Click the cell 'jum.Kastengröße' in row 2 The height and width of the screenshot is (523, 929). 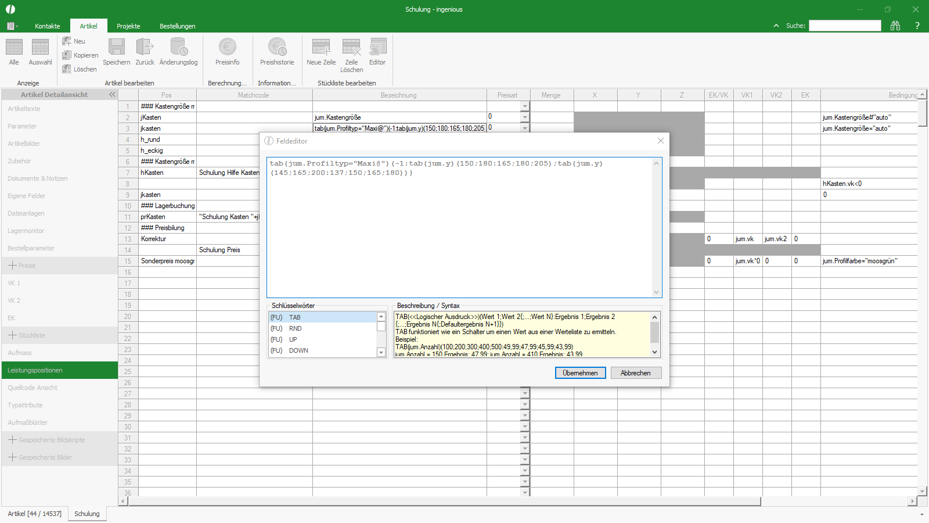click(399, 117)
